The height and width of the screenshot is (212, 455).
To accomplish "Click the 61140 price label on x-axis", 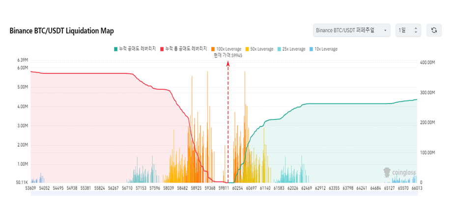I will click(265, 188).
